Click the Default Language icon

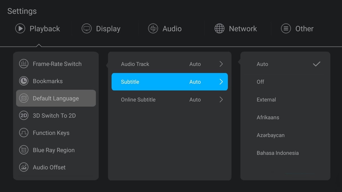[24, 98]
